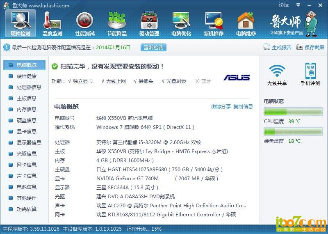
Task: Click the 光盘刻录 feature label
Action: [x=176, y=81]
